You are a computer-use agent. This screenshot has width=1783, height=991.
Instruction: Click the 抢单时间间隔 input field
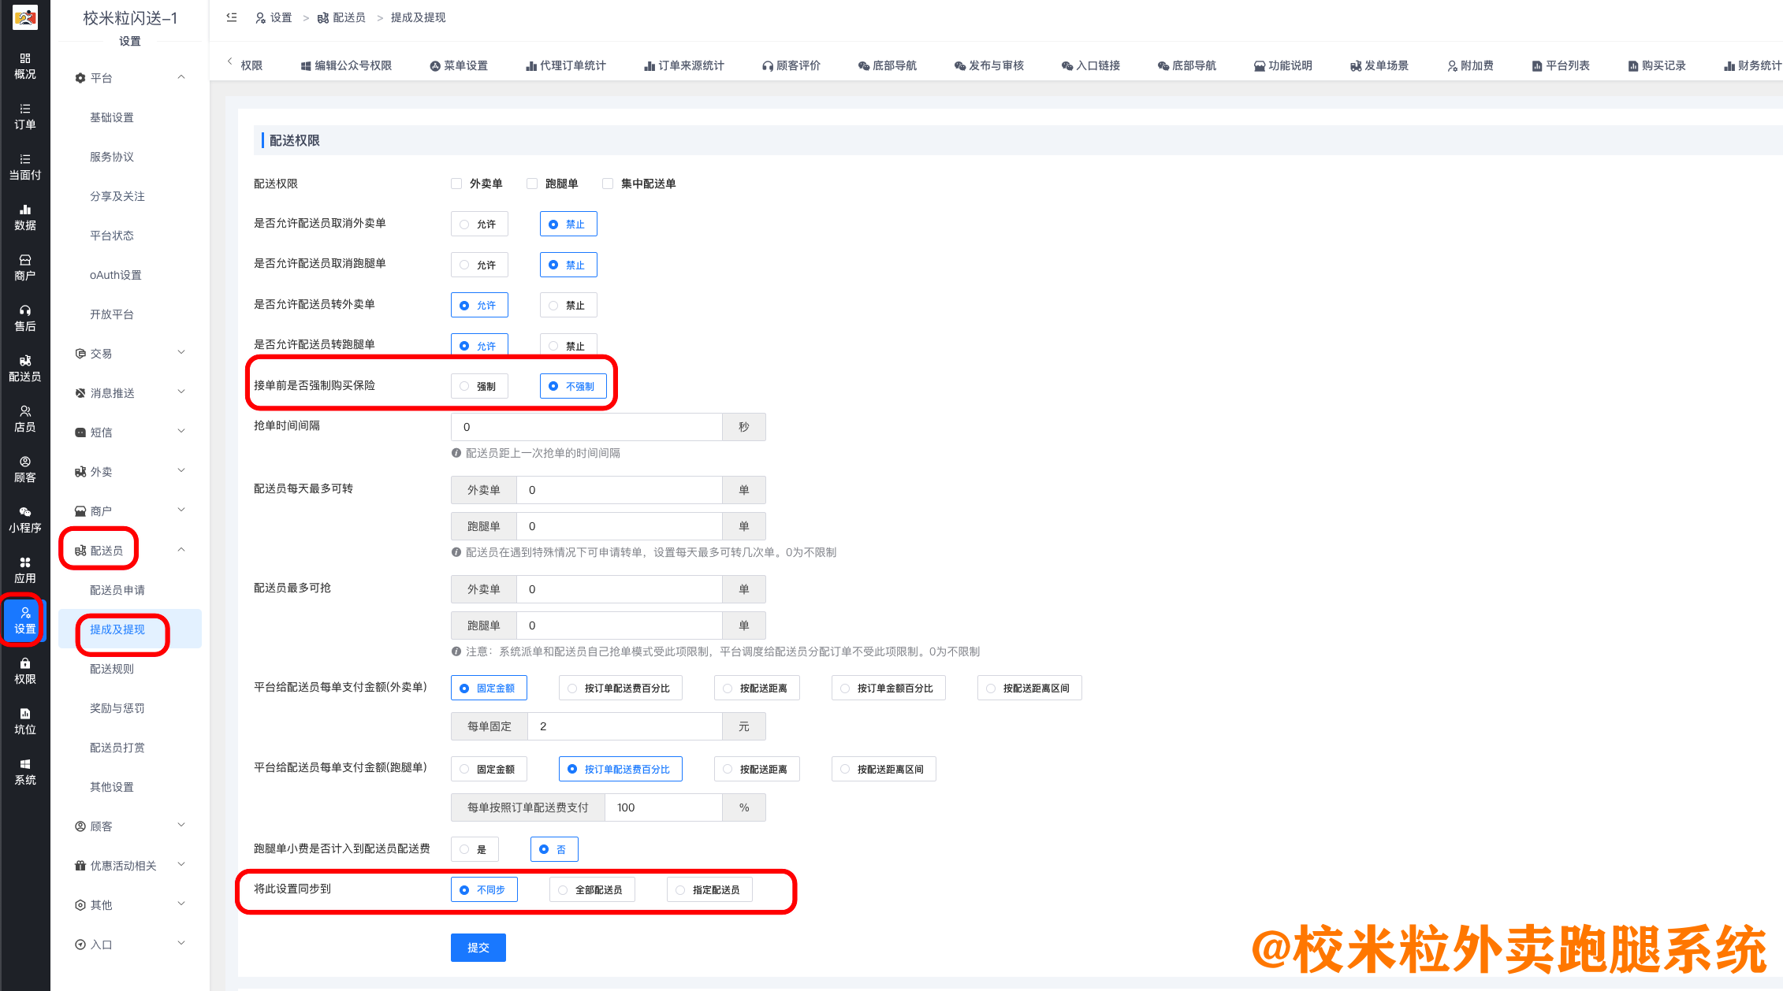click(x=586, y=426)
